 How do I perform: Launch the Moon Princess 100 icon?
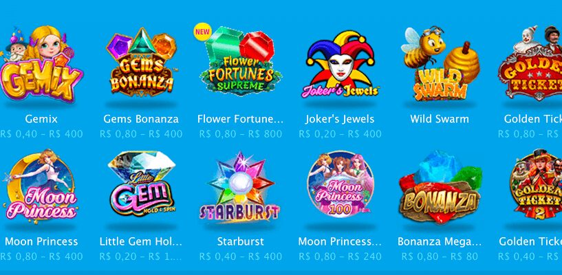click(340, 185)
